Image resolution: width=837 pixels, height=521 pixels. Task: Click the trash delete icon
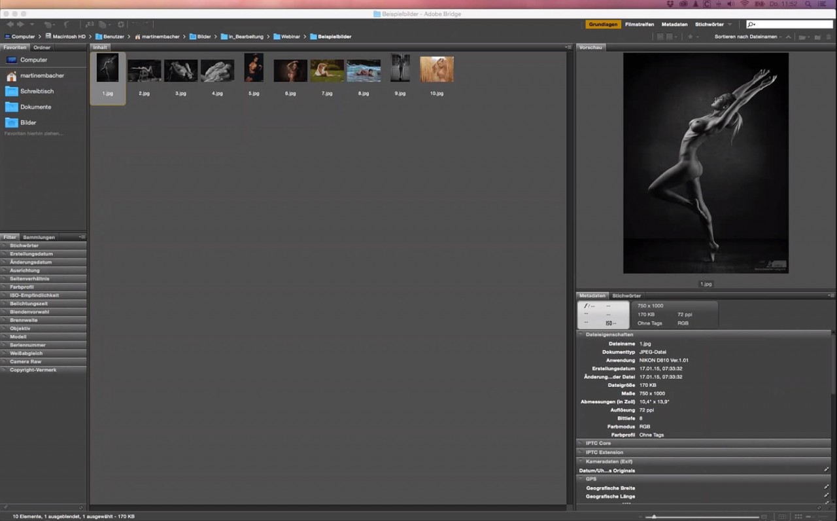pos(827,37)
